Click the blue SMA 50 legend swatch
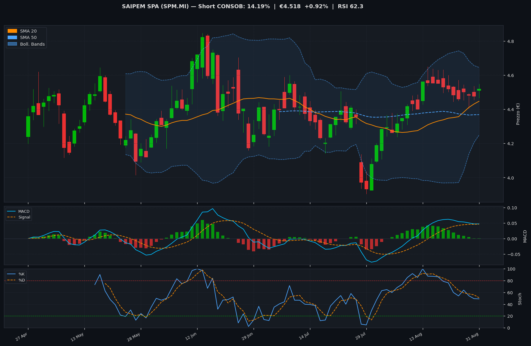The image size is (531, 346). (12, 38)
